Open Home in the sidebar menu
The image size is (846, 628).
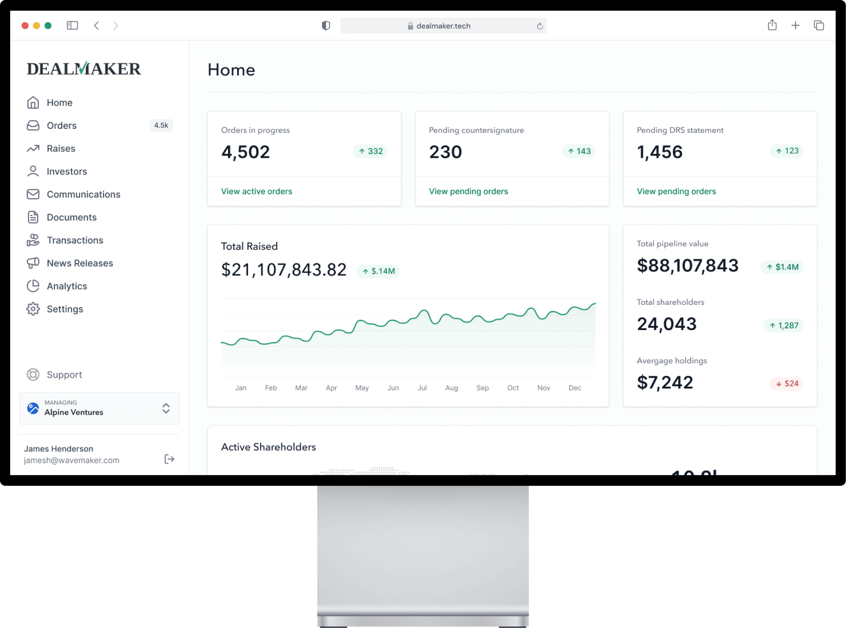point(60,102)
